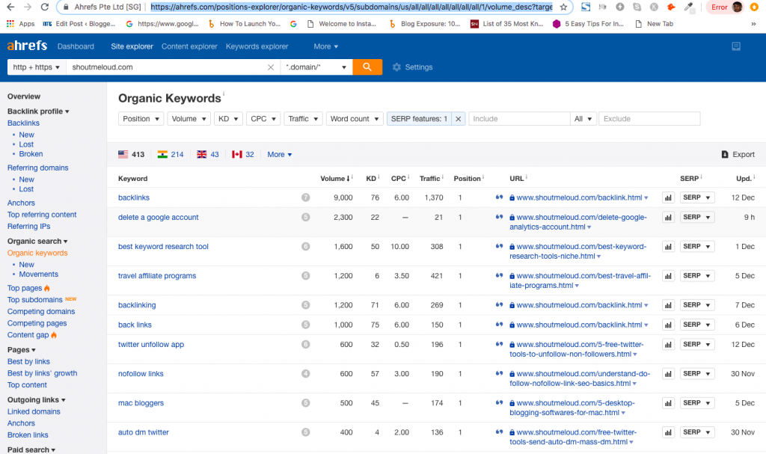This screenshot has width=766, height=454.
Task: Open the Traffic filter dropdown
Action: (303, 119)
